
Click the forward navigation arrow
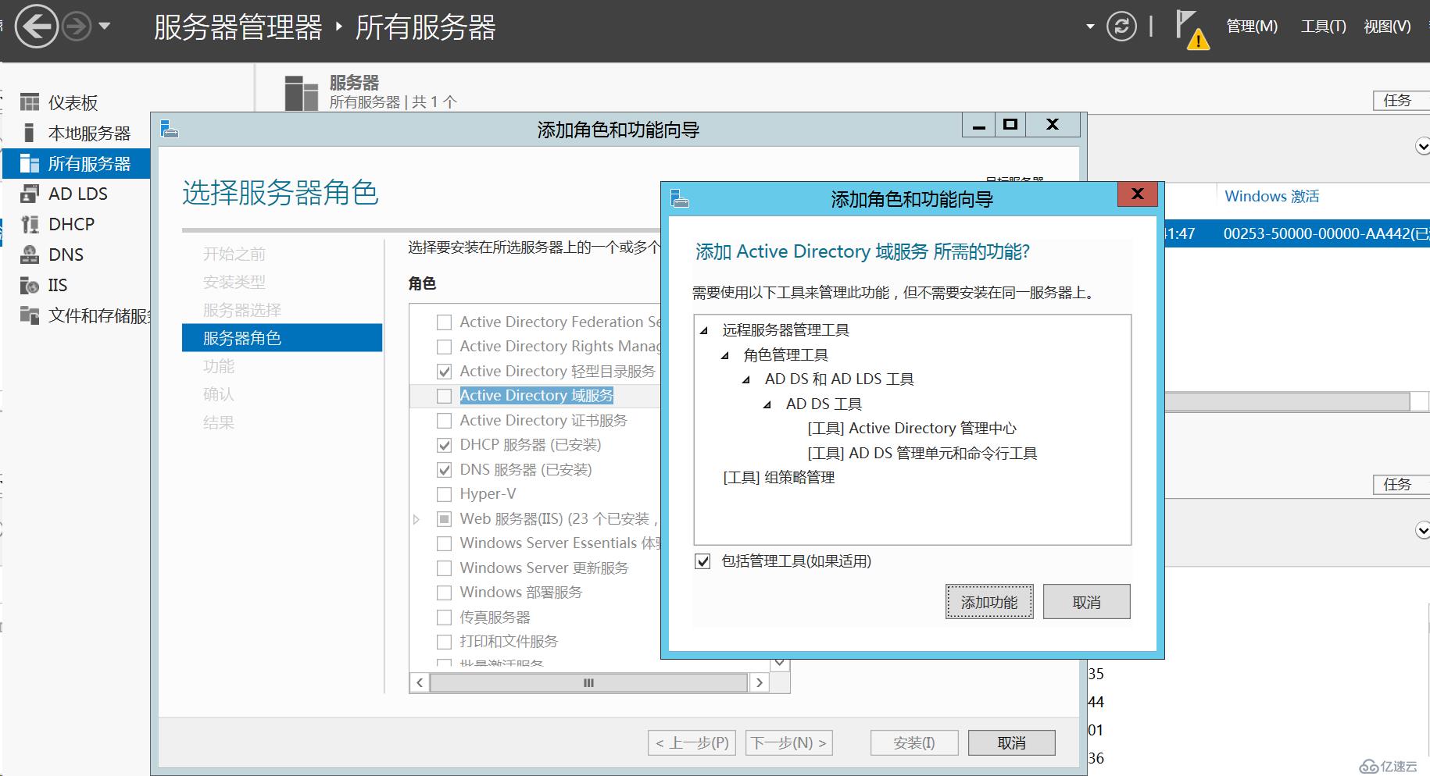pyautogui.click(x=76, y=27)
